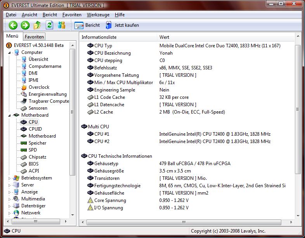This screenshot has width=305, height=238.
Task: Select ACPI in the tree
Action: 34,171
